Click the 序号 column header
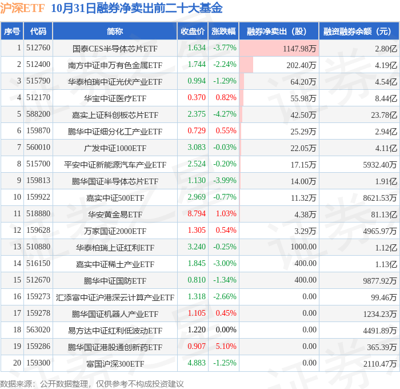 [12, 31]
